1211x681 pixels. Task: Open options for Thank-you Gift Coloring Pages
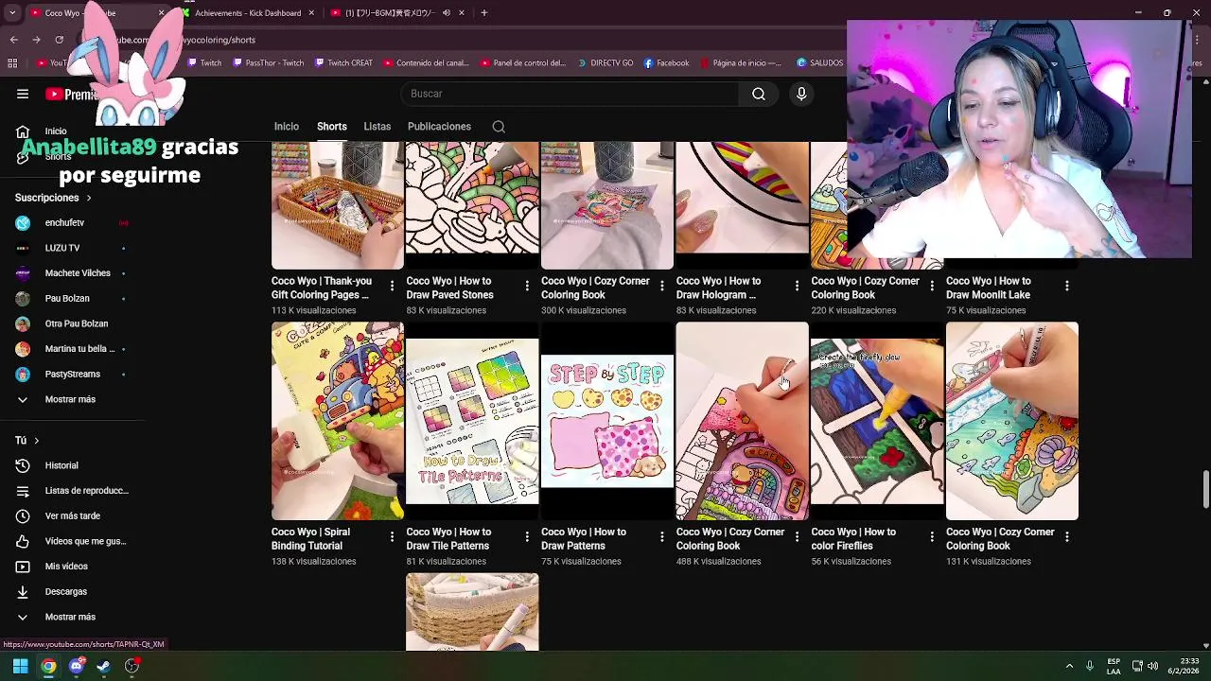393,286
